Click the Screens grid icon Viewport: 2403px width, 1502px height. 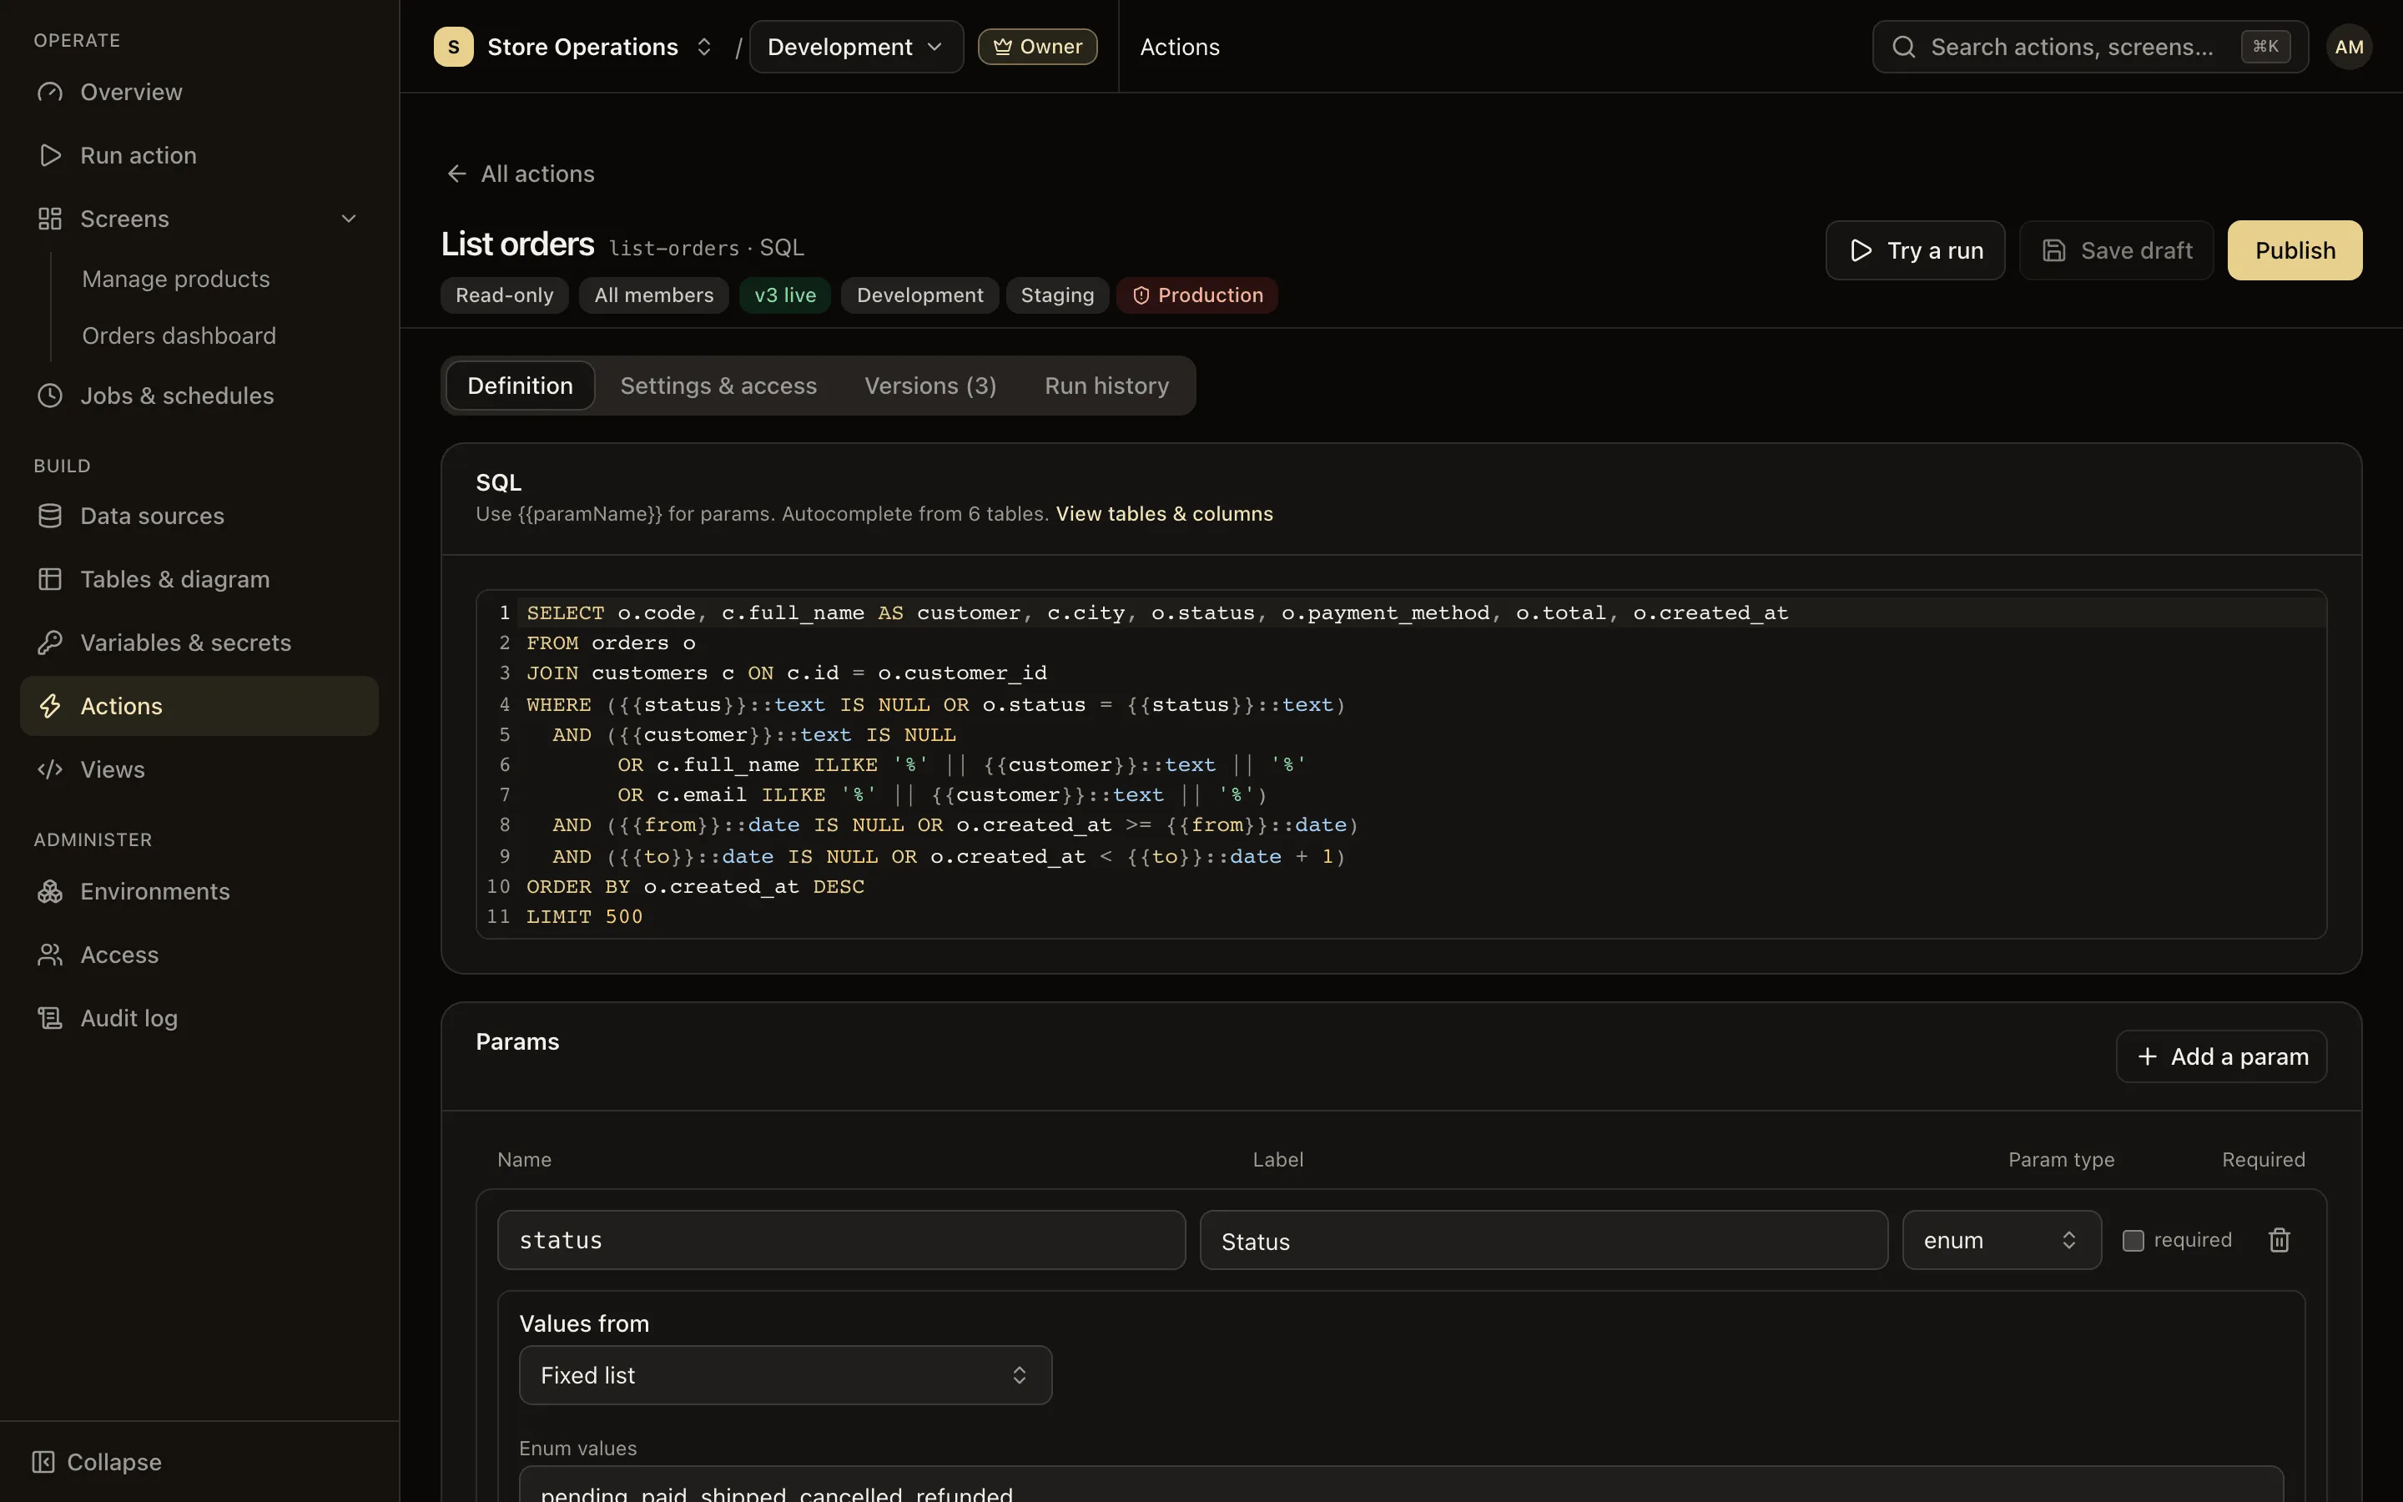(50, 219)
